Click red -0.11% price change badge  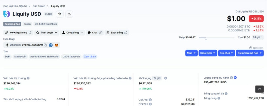coord(256,19)
